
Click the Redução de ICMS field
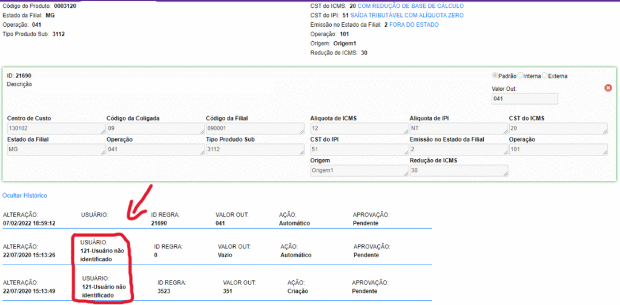tap(458, 171)
